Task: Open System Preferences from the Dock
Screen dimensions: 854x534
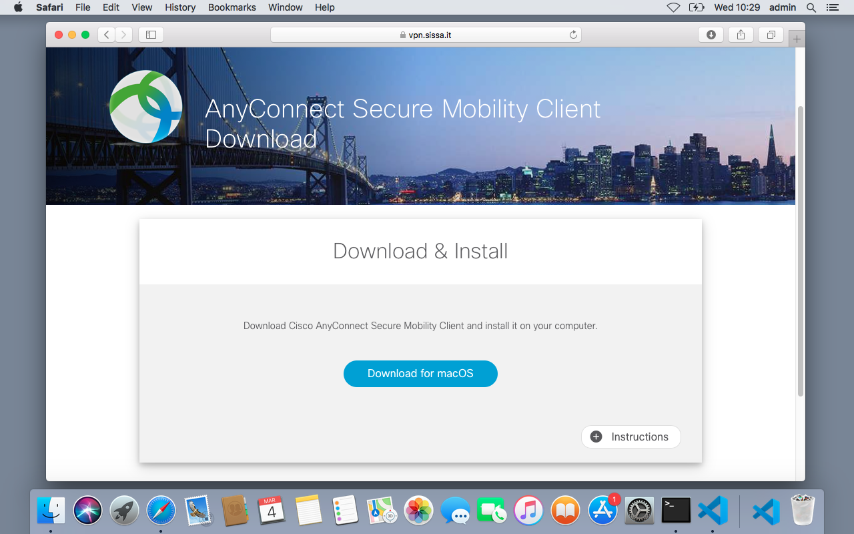Action: [x=640, y=511]
